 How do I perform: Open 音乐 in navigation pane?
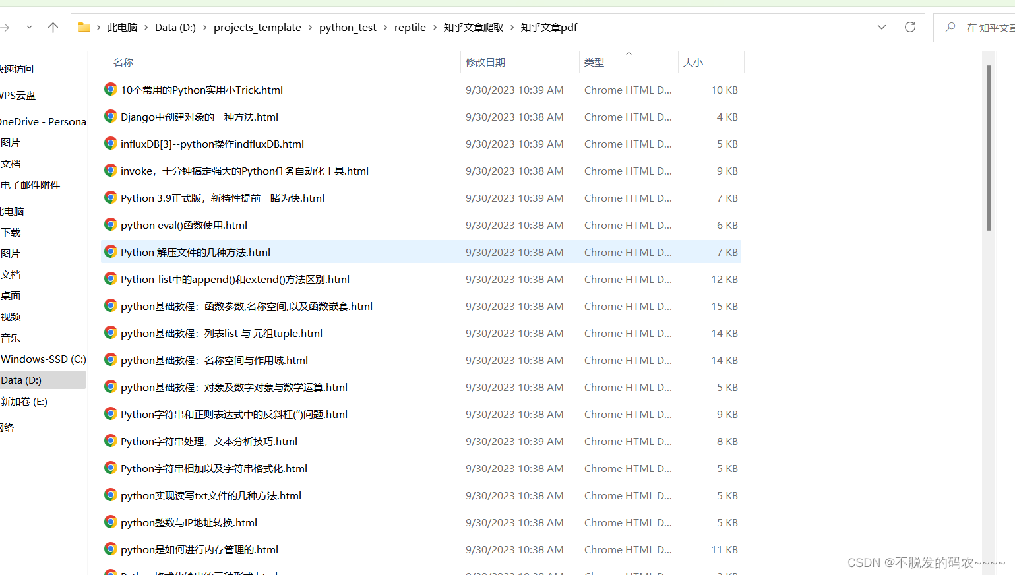11,338
